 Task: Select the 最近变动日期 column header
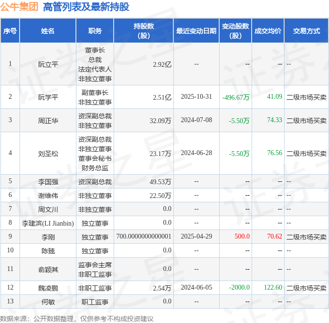196,31
